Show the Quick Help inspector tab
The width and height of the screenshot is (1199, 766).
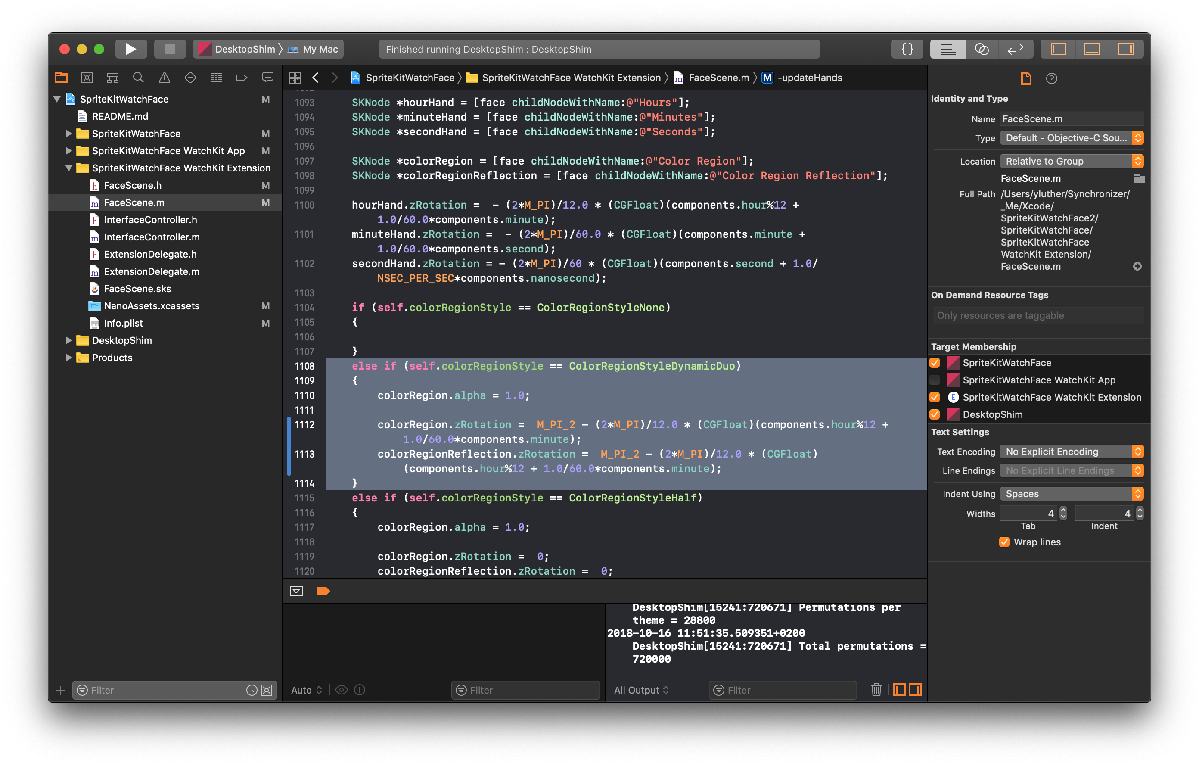click(x=1052, y=78)
